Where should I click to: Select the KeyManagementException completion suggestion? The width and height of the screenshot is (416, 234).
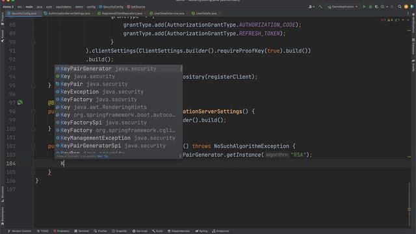click(x=118, y=138)
